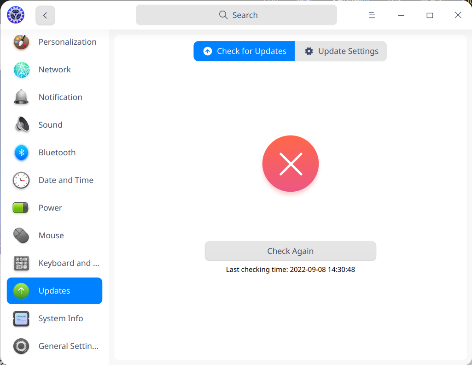Click the back arrow button

pos(45,15)
